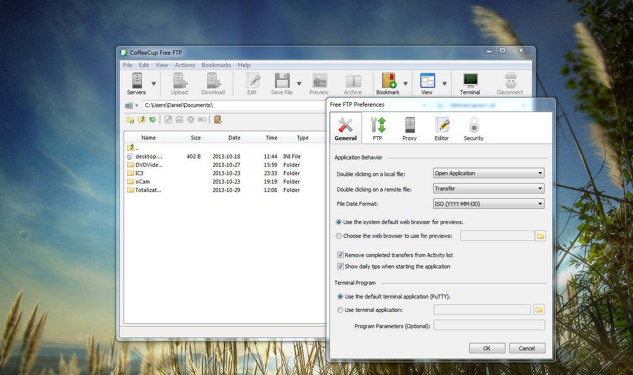Viewport: 633px width, 375px height.
Task: Open the Help menu
Action: pos(244,65)
